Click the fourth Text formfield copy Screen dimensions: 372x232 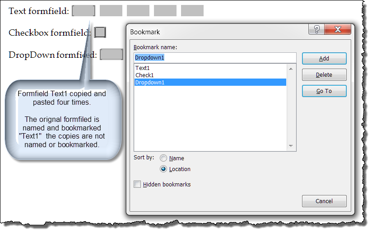click(x=165, y=11)
